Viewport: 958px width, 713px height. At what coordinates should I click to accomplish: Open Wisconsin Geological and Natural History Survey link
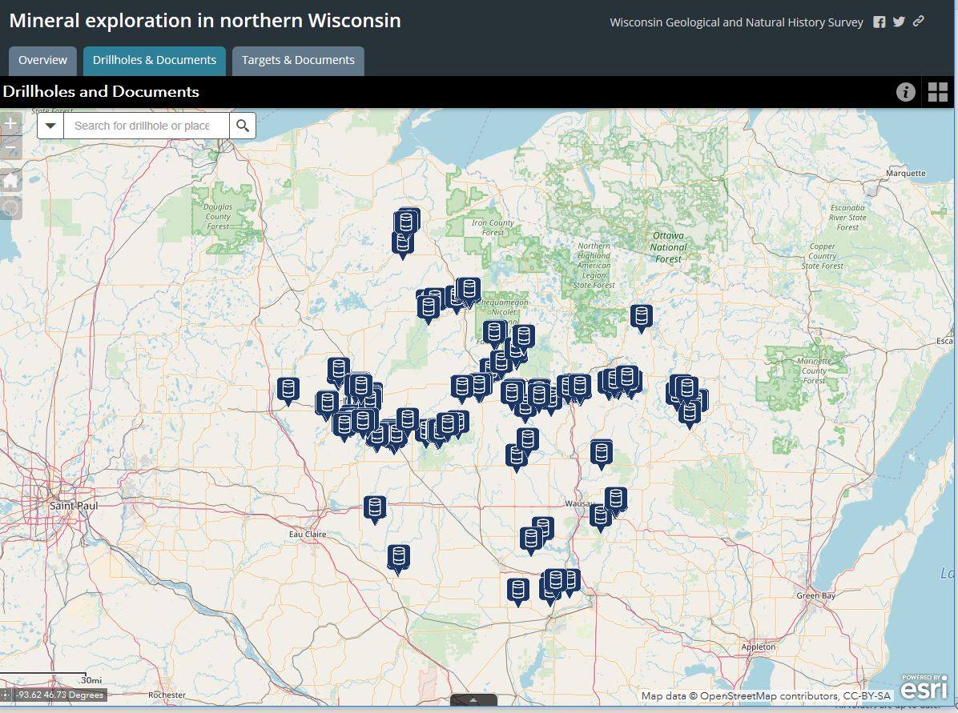click(x=736, y=22)
